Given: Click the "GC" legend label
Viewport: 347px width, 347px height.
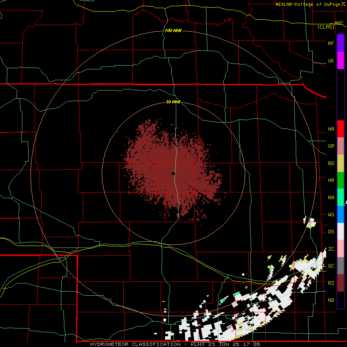Looking at the screenshot, I should [331, 266].
